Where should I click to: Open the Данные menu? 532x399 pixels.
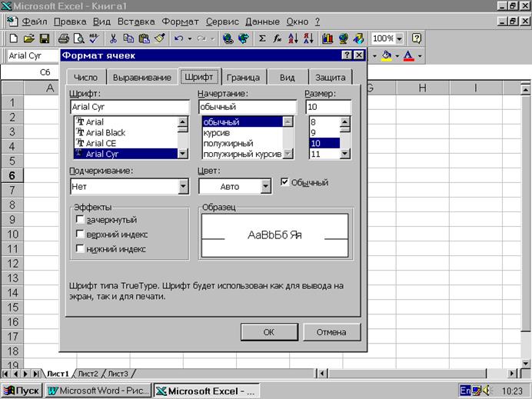(x=263, y=22)
